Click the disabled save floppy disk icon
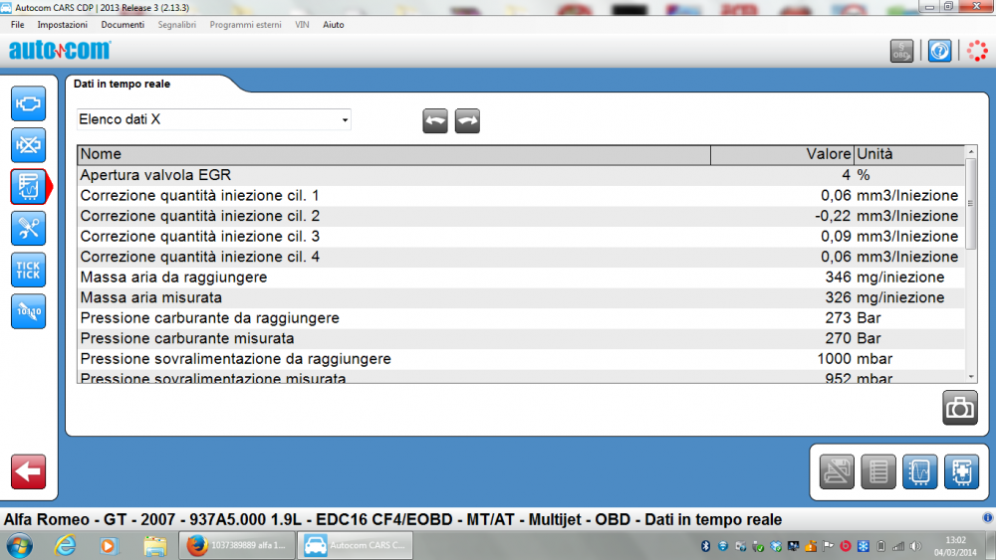 [x=837, y=471]
